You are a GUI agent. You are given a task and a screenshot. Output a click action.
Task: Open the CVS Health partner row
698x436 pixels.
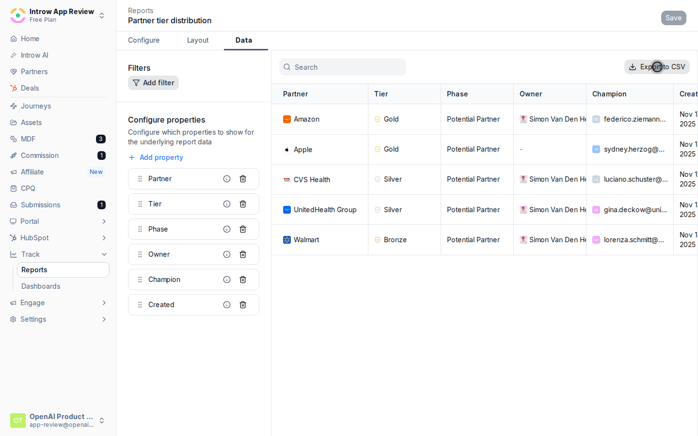(312, 180)
